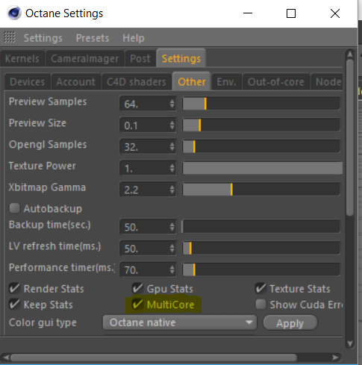Click the Opengl Samples slider

(x=261, y=146)
